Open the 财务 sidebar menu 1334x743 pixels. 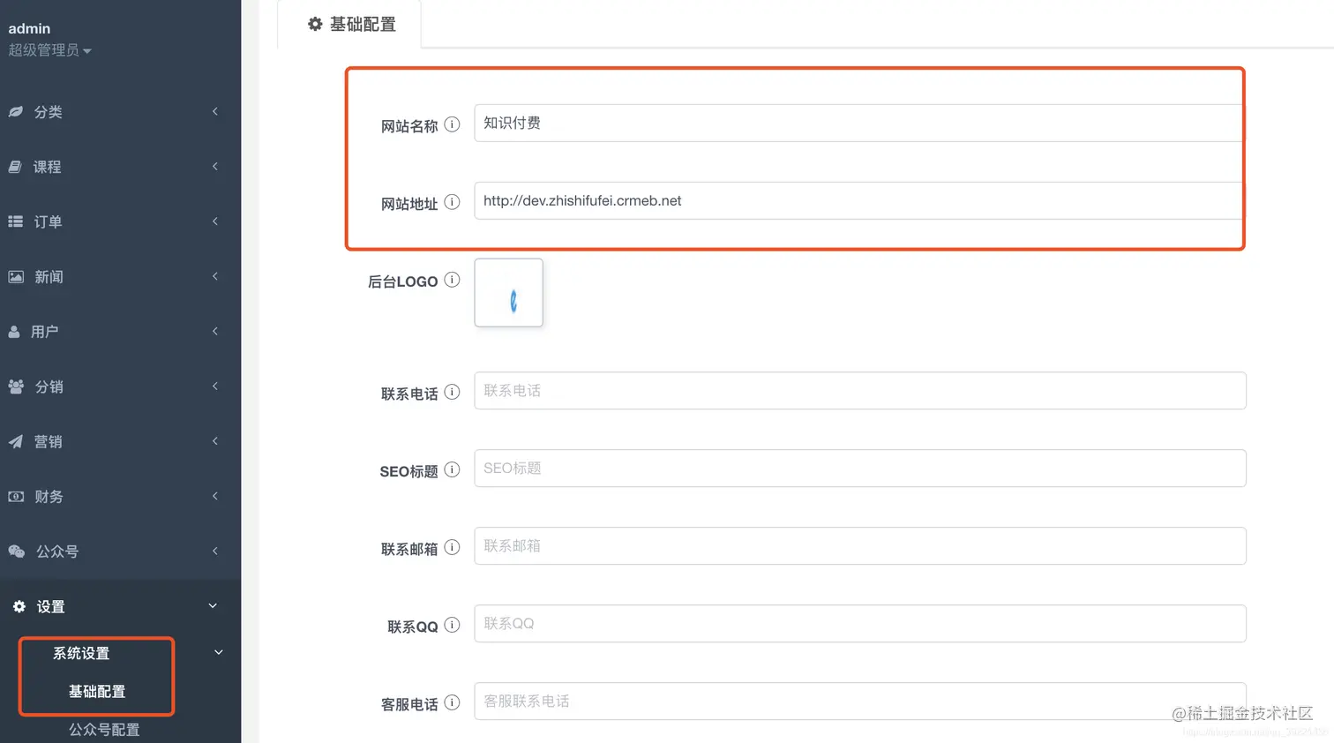pyautogui.click(x=120, y=497)
